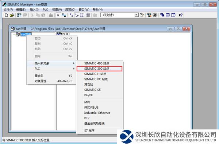
Task: Click the filter funnel icon
Action: pos(142,15)
